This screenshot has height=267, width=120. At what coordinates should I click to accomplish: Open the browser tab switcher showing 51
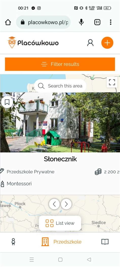[x=97, y=22]
